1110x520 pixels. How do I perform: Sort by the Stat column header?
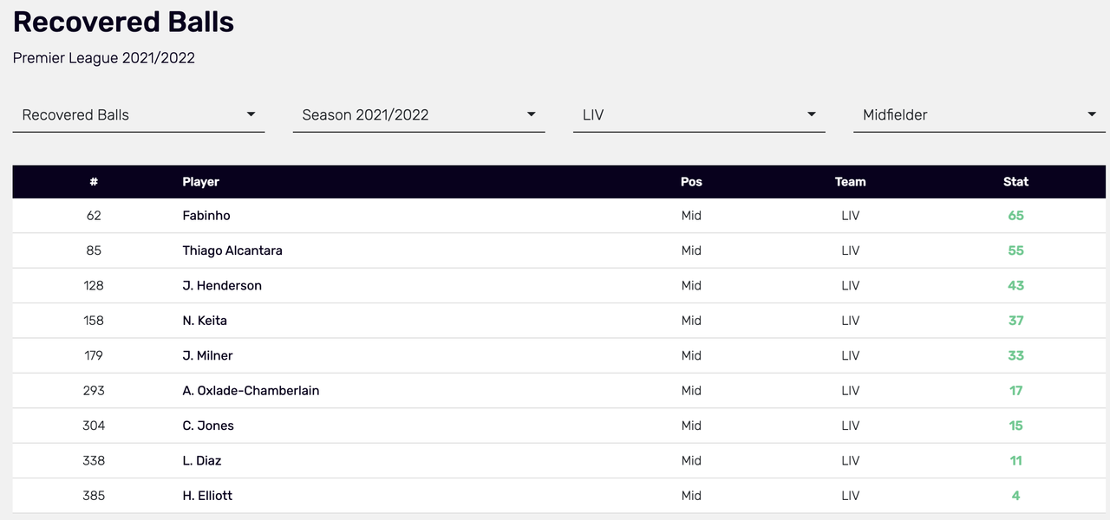click(x=1015, y=182)
